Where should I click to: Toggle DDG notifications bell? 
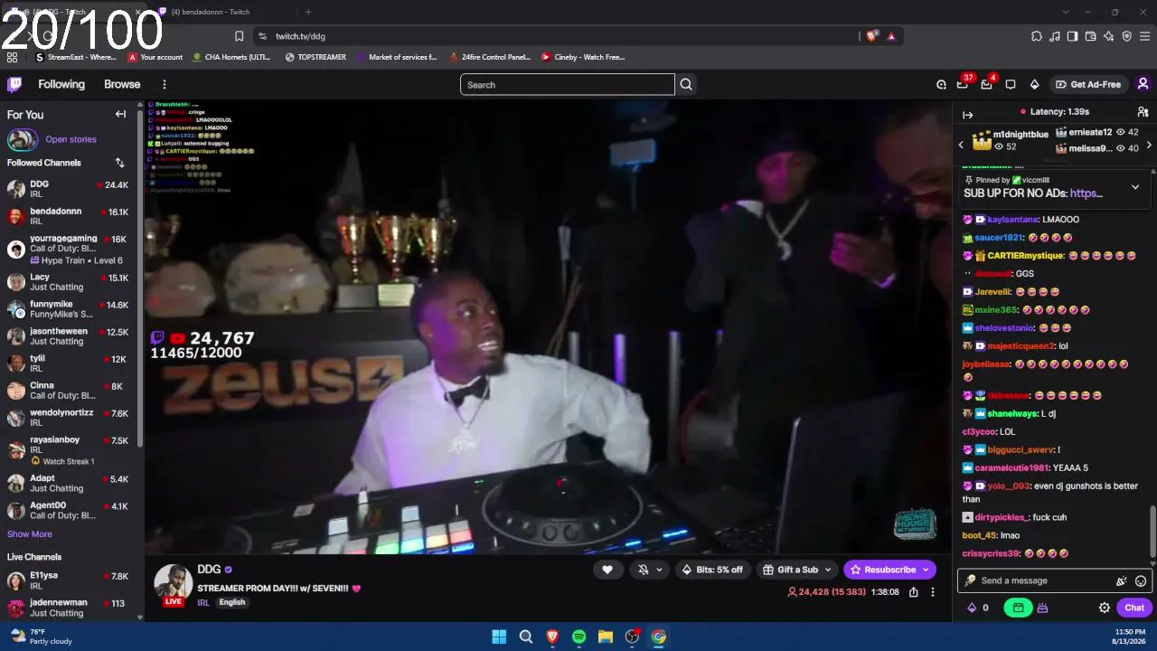click(644, 570)
